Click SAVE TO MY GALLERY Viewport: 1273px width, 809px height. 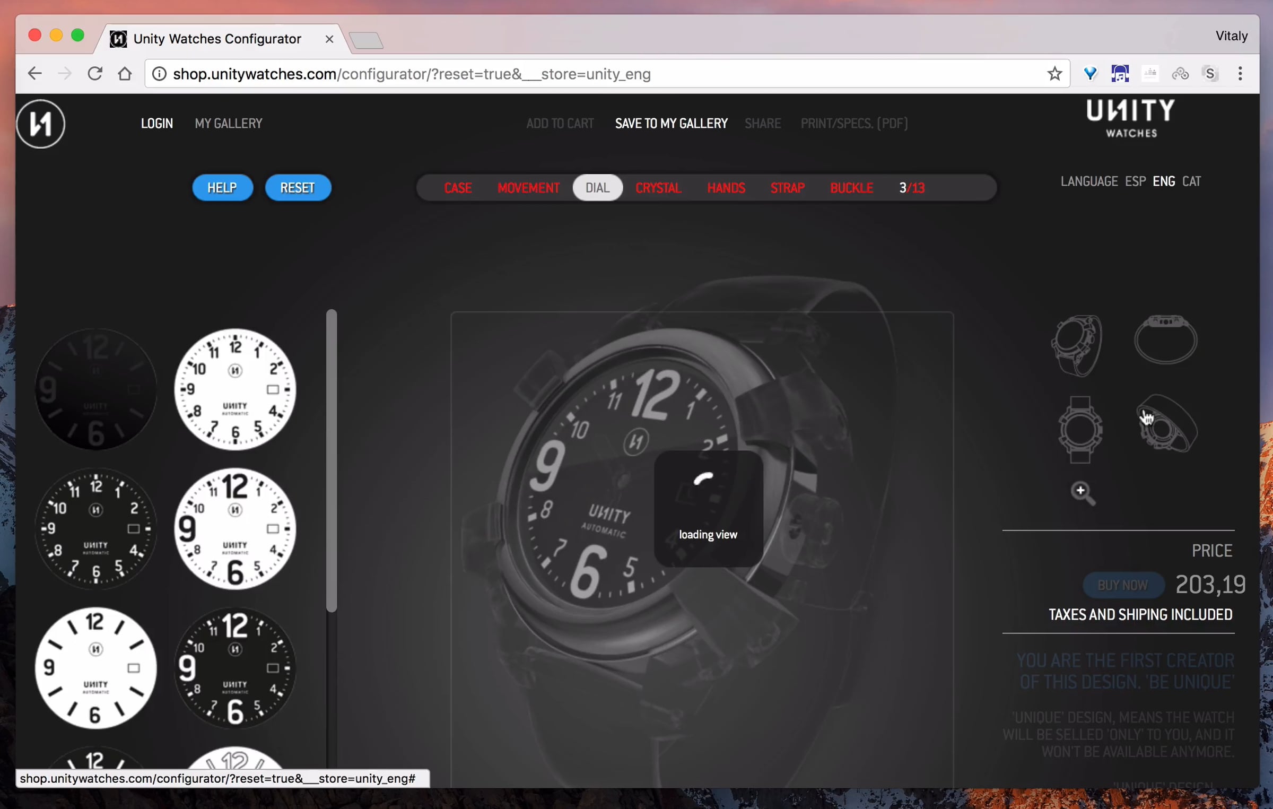pyautogui.click(x=672, y=124)
